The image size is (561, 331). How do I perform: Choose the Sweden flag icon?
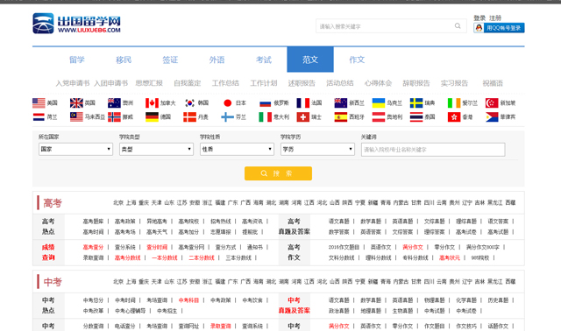coord(416,103)
